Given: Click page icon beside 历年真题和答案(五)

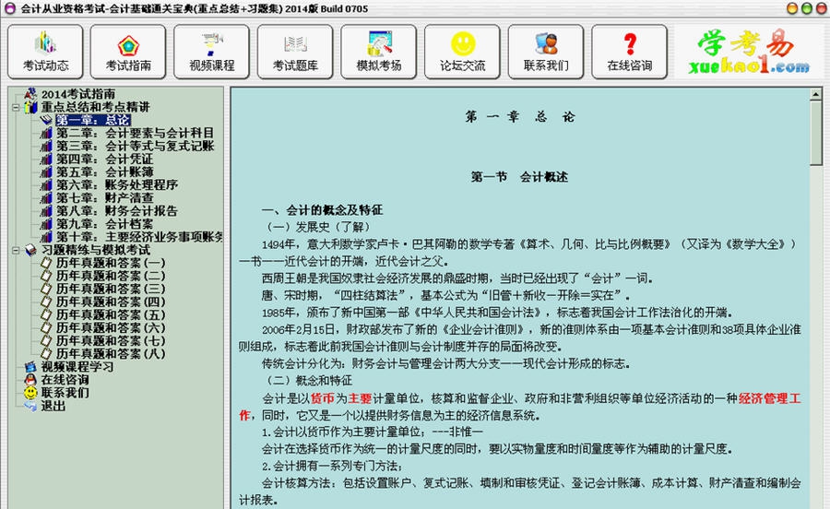Looking at the screenshot, I should (x=47, y=314).
